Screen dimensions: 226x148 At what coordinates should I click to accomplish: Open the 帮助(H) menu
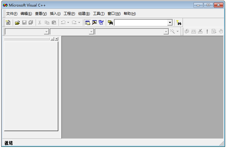click(130, 14)
